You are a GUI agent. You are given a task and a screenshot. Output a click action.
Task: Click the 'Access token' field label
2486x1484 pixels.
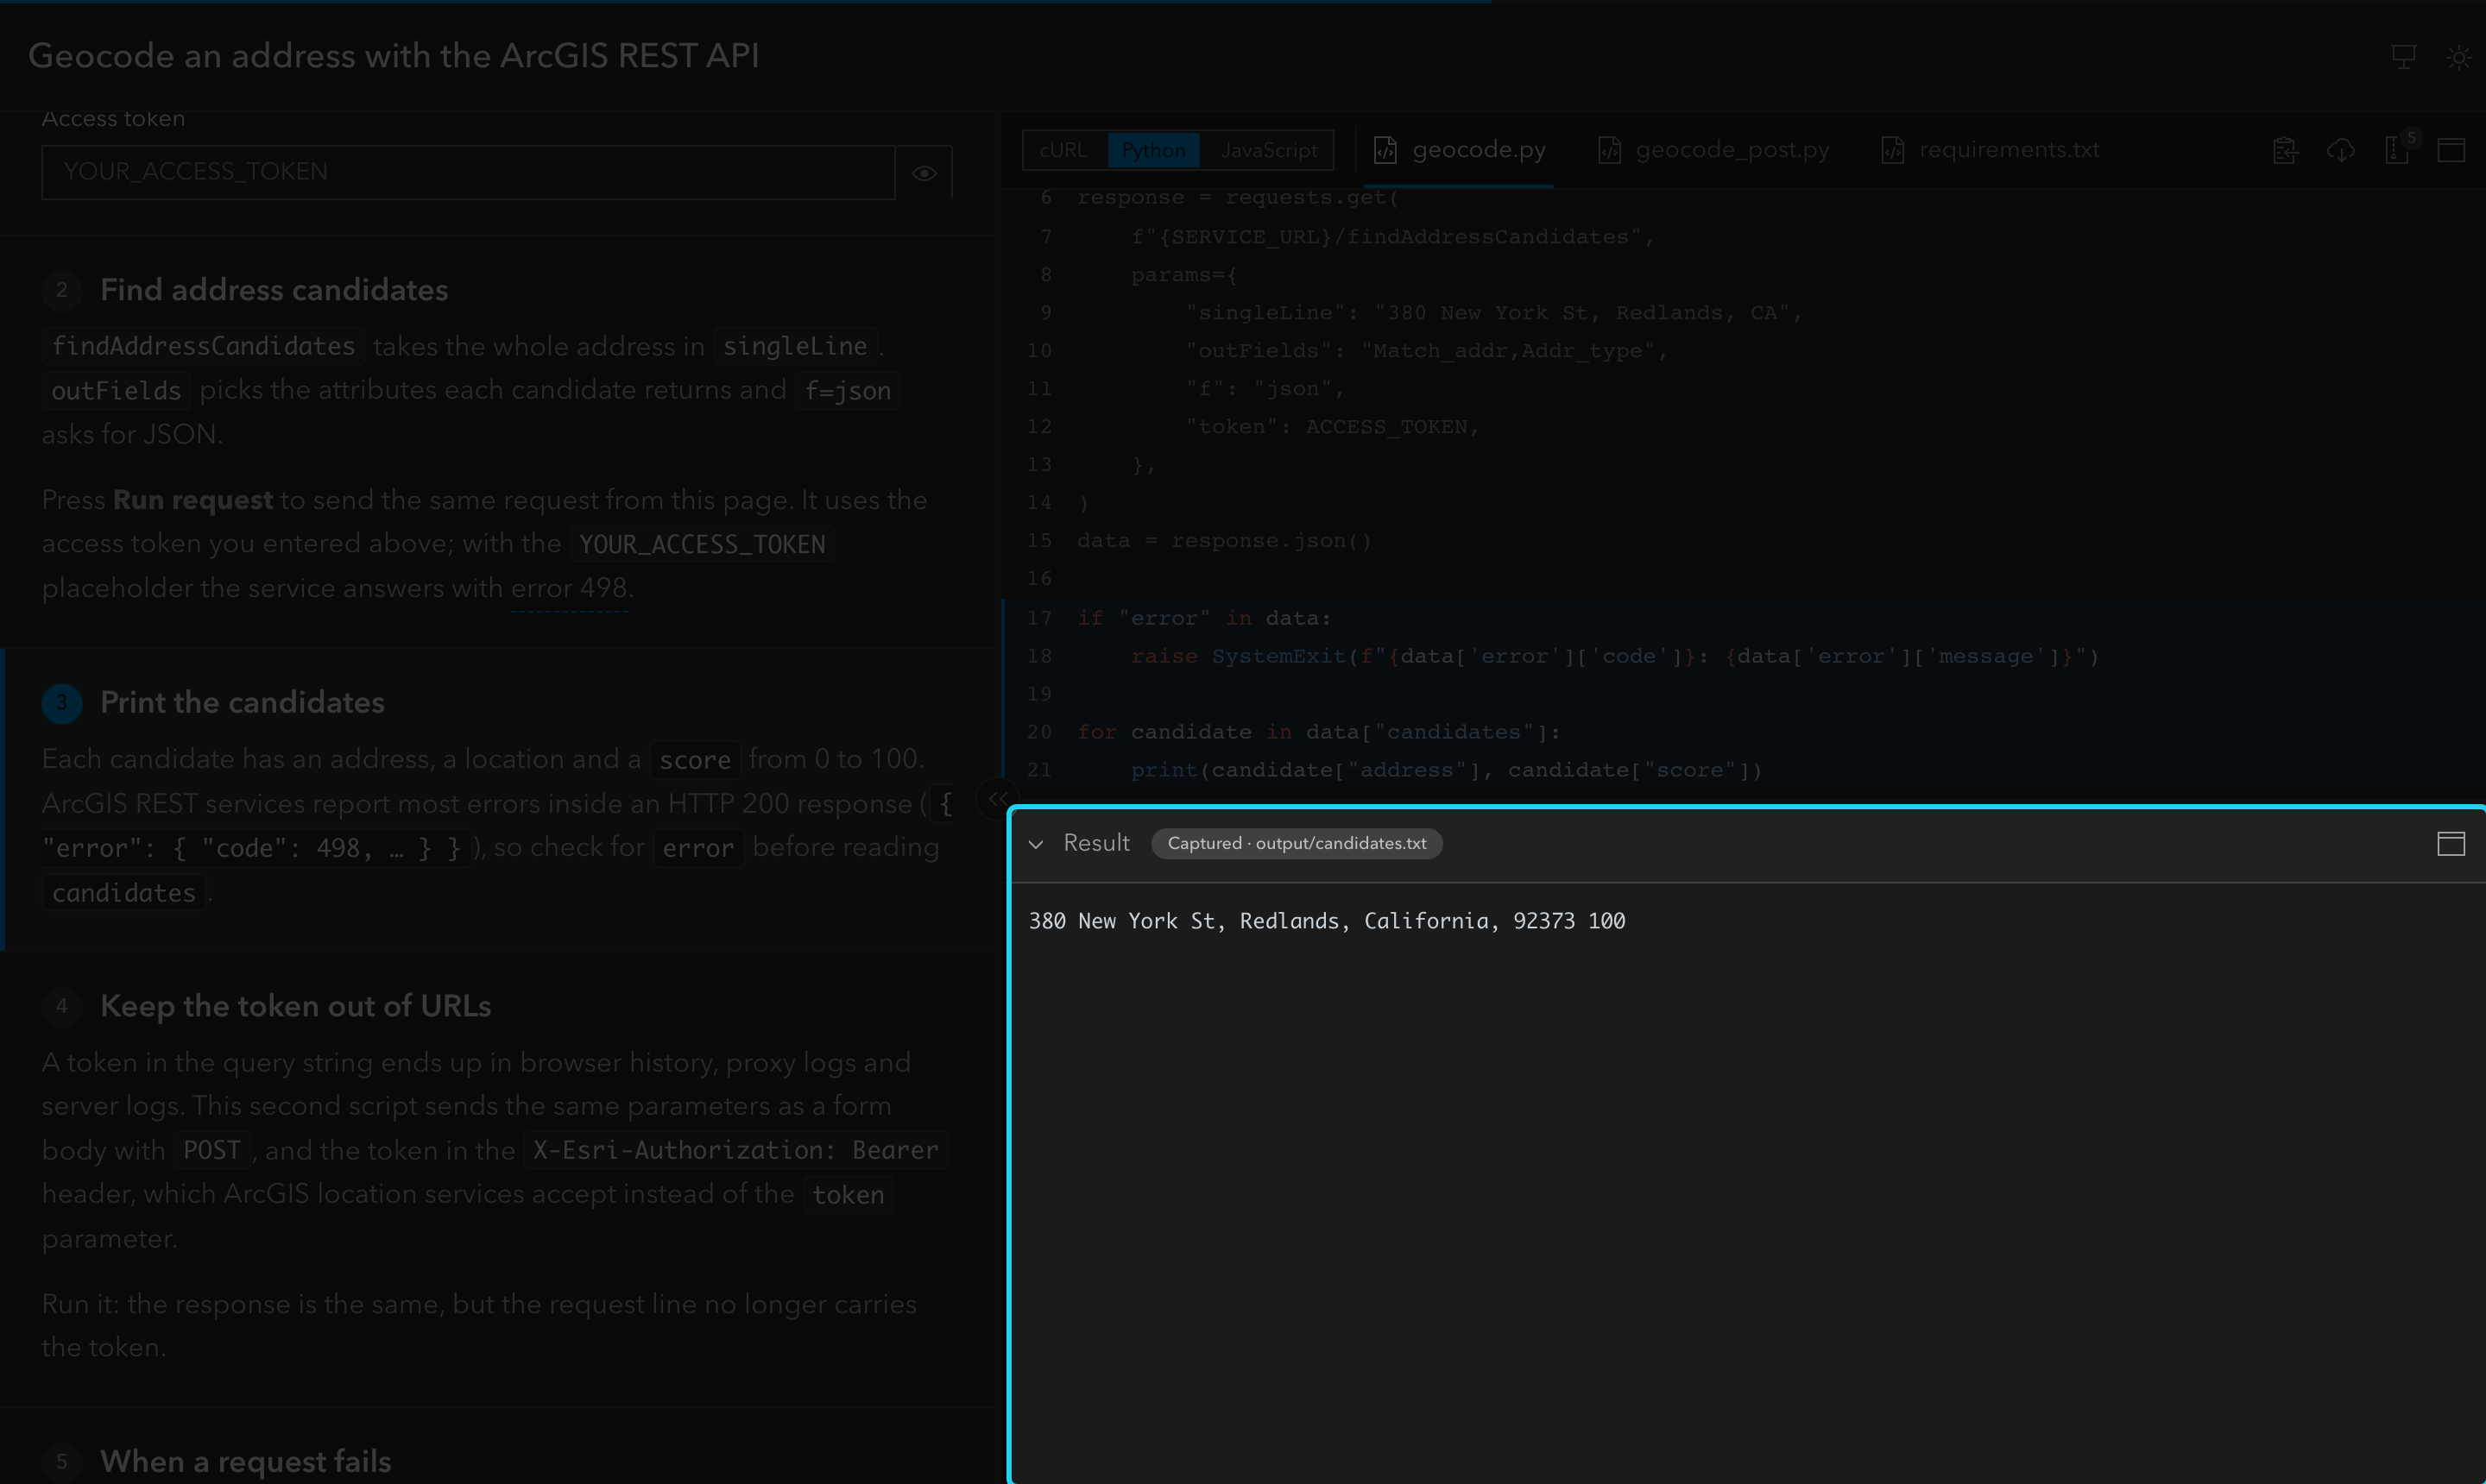[x=113, y=119]
